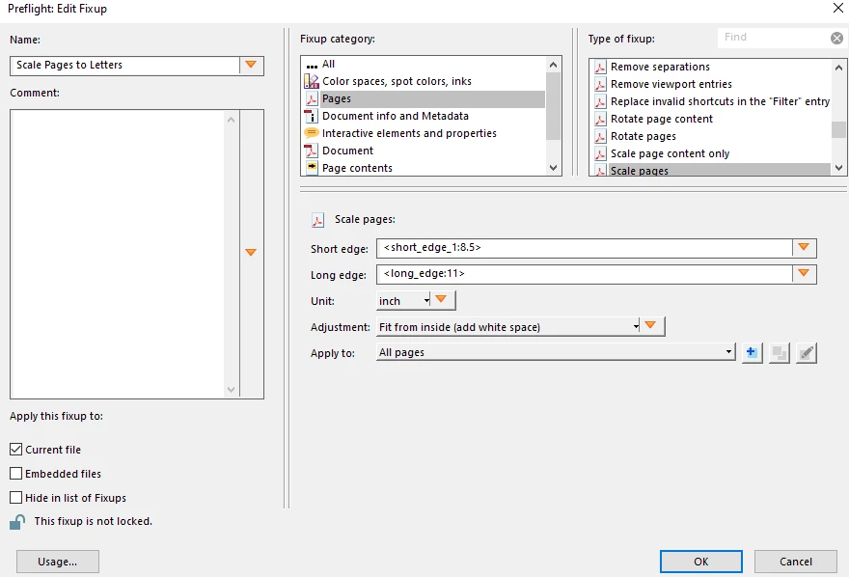Viewport: 849px width, 577px height.
Task: Click the Fixup category scrollbar down arrow
Action: [553, 168]
